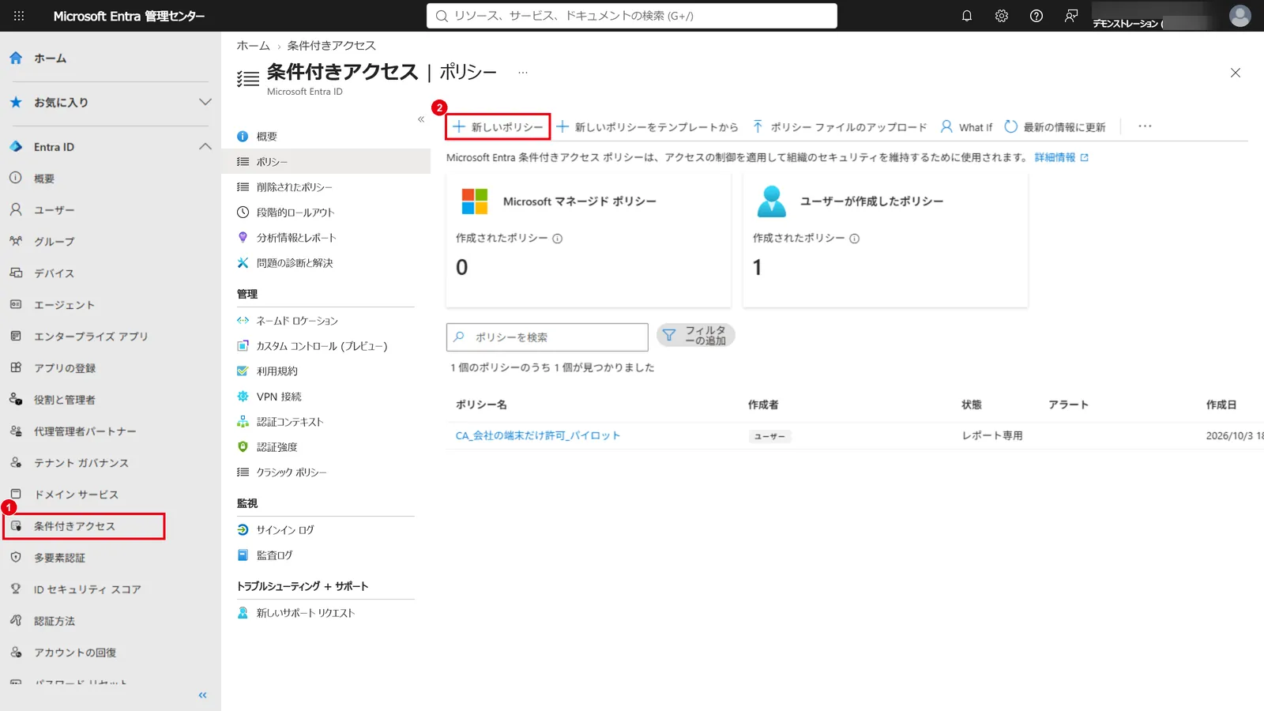Click 新しいポリシーをテンプレートから
Image resolution: width=1264 pixels, height=711 pixels.
tap(648, 127)
